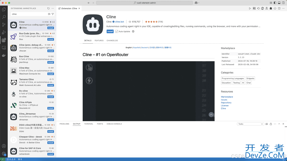Image resolution: width=287 pixels, height=161 pixels.
Task: Split the editor to the right
Action: coord(279,8)
